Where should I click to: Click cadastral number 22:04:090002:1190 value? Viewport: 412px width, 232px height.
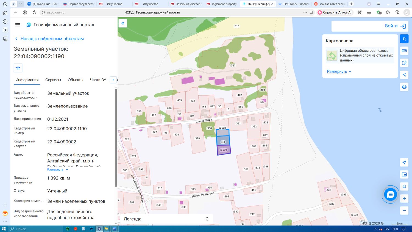coord(67,129)
